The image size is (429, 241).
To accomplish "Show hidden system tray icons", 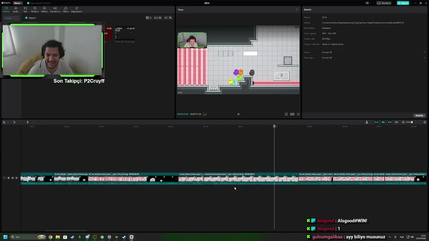I will tap(390, 237).
